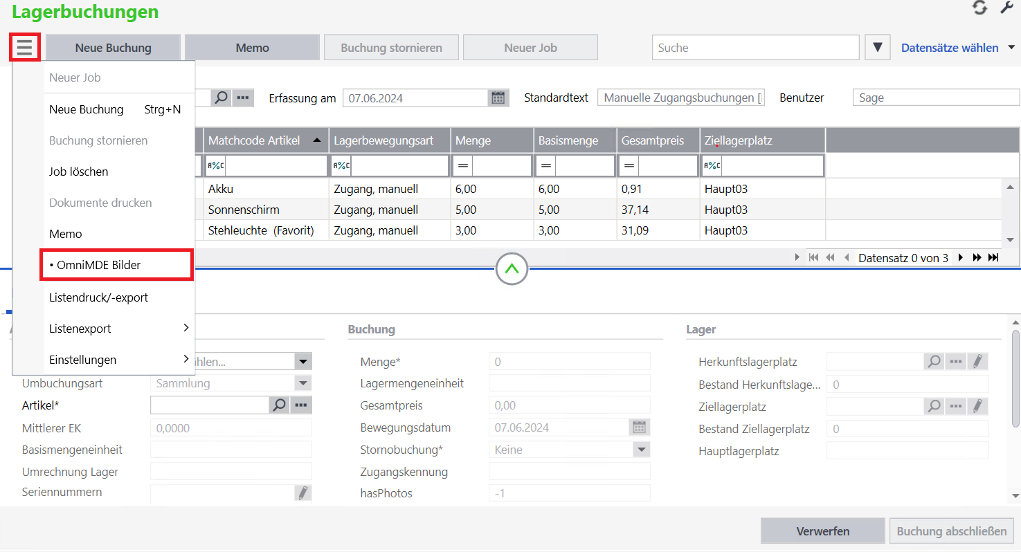Click the pencil icon next to Seriennummern

302,493
